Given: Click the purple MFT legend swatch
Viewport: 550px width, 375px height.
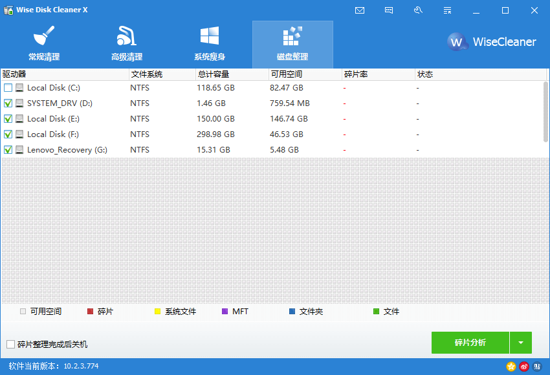Looking at the screenshot, I should (225, 311).
